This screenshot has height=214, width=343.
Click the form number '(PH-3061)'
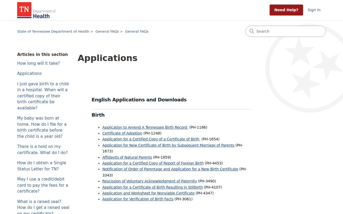click(x=184, y=199)
